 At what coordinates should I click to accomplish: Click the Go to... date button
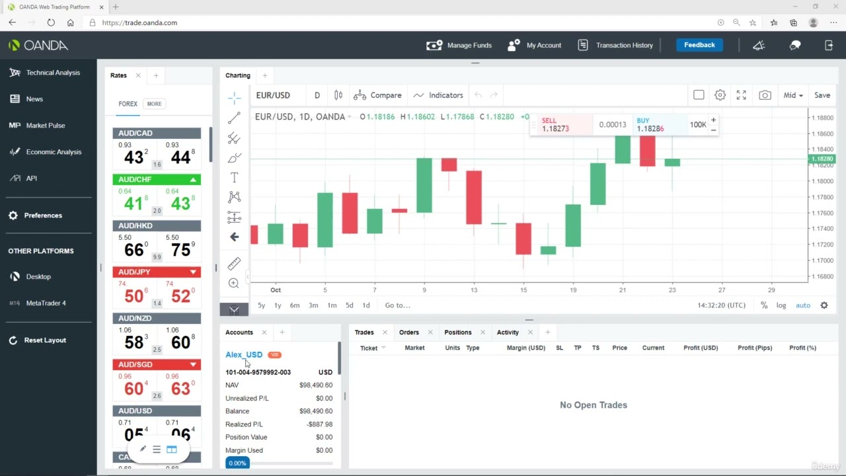[398, 305]
